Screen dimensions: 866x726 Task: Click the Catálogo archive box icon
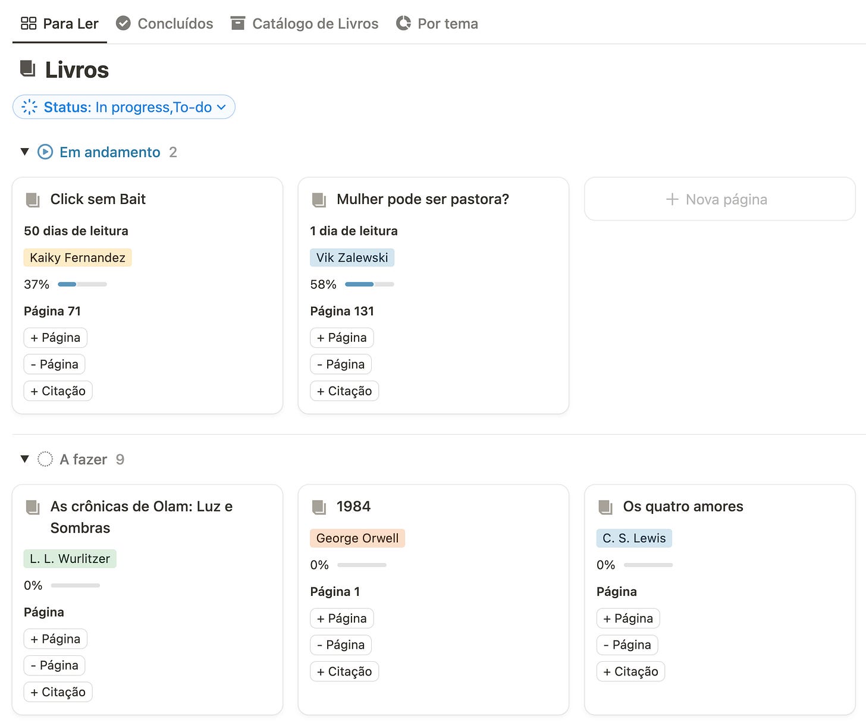click(238, 23)
